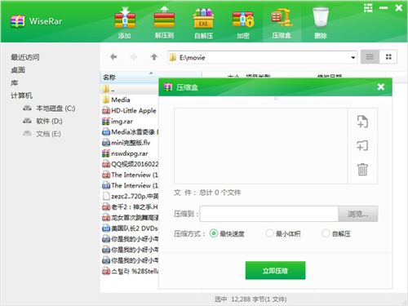Switch to list view mode

[370, 57]
